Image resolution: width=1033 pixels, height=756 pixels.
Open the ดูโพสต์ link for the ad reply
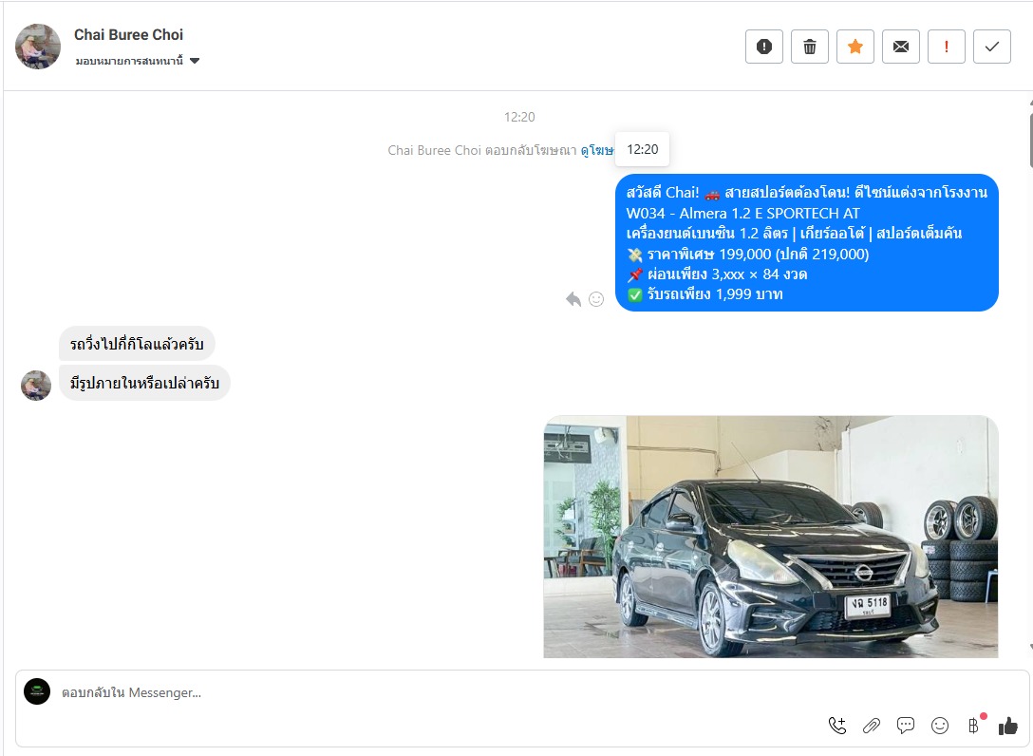click(x=597, y=150)
